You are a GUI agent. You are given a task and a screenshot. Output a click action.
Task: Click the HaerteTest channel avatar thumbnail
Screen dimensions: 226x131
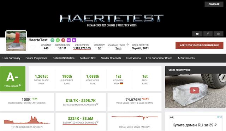(16, 41)
